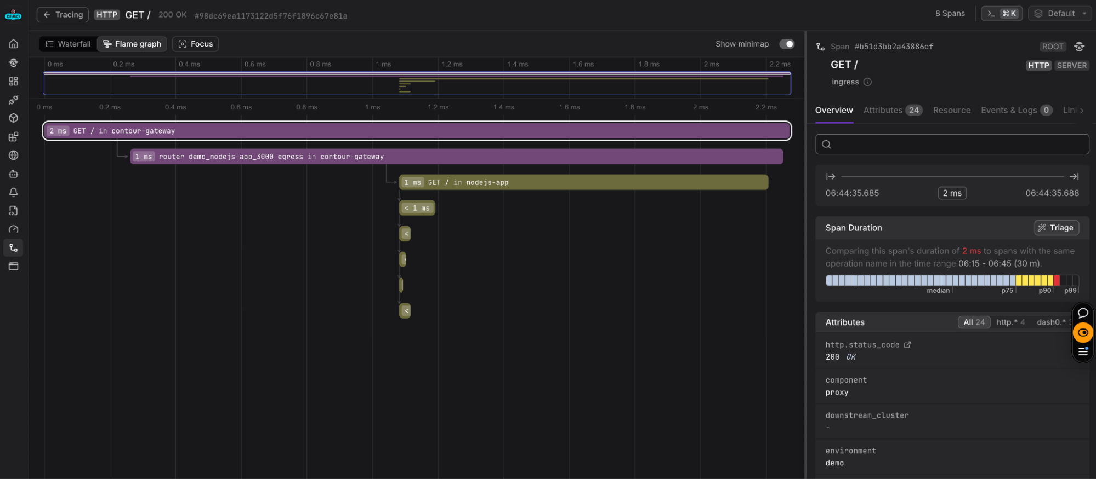Filter attributes by http.* 4
1096x479 pixels.
(x=1010, y=322)
